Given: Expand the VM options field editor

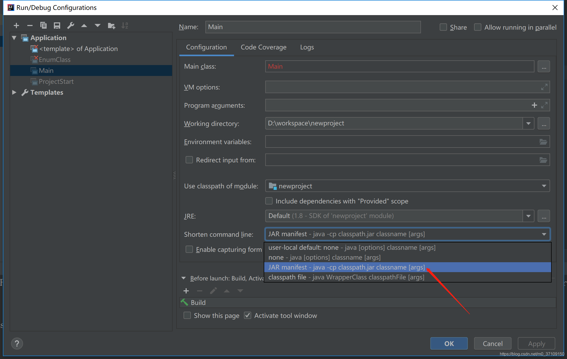Looking at the screenshot, I should (x=544, y=87).
